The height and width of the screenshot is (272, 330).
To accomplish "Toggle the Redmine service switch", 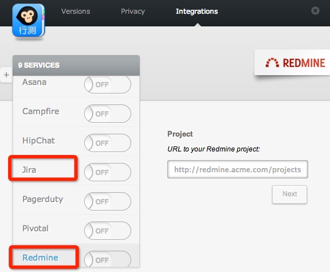I will [x=108, y=259].
